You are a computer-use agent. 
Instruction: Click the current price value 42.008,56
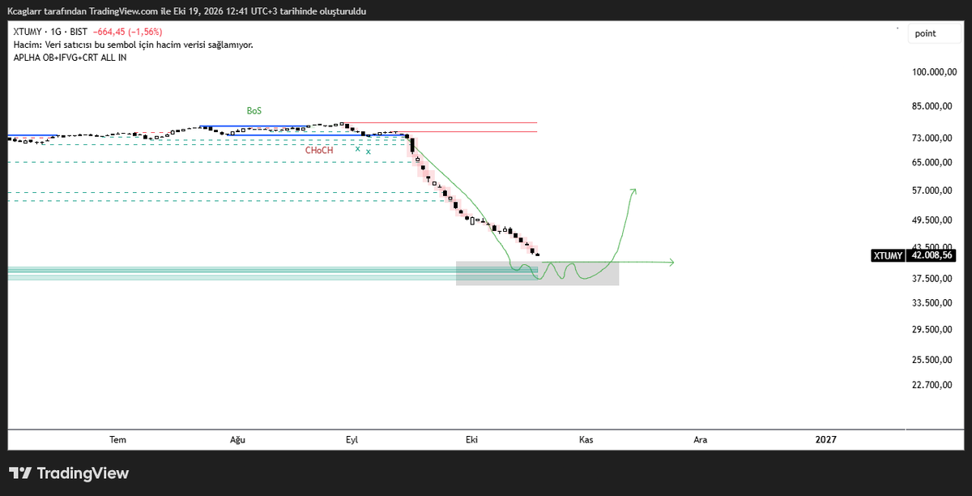pos(932,255)
